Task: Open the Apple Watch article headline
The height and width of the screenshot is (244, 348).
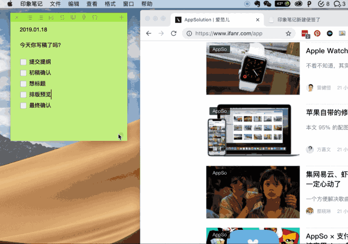Action: point(327,51)
